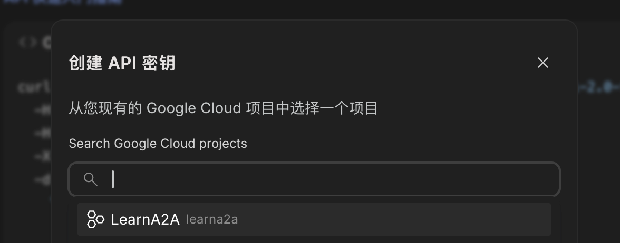Click the blinking text cursor in search box
Image resolution: width=620 pixels, height=243 pixels.
coord(113,179)
